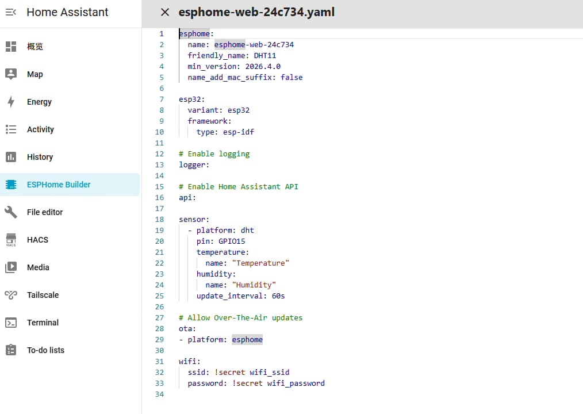Click the Activity list icon
Screen dimensions: 583x414
11,129
